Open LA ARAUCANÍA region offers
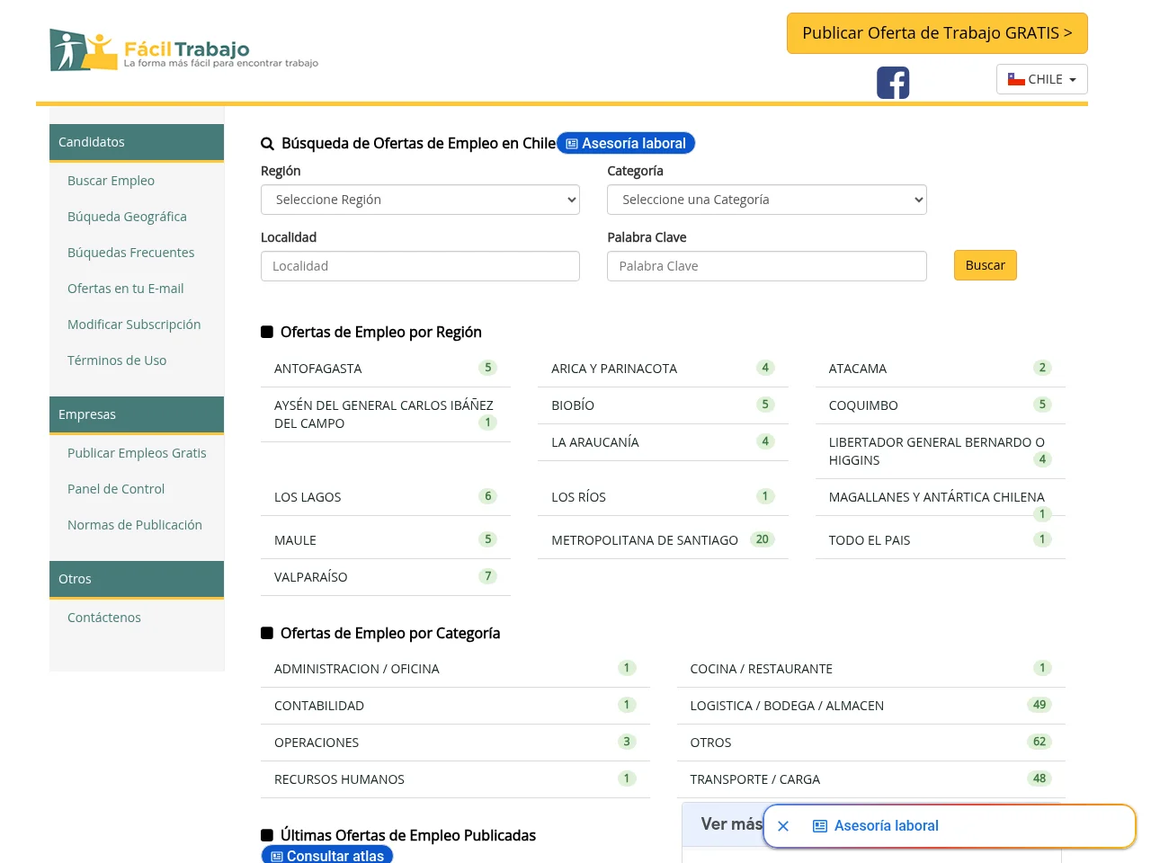1151x863 pixels. (663, 442)
